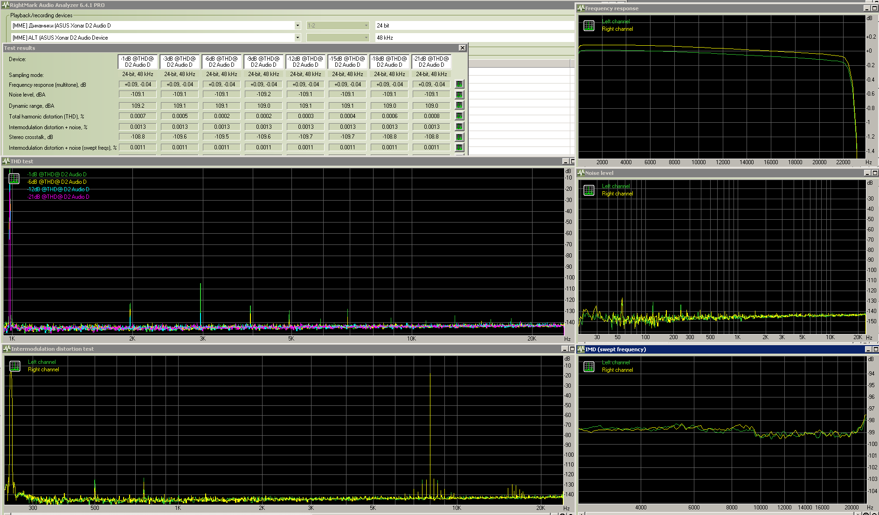Select the -6dB @THD@ device column header
The image size is (879, 515).
point(221,62)
